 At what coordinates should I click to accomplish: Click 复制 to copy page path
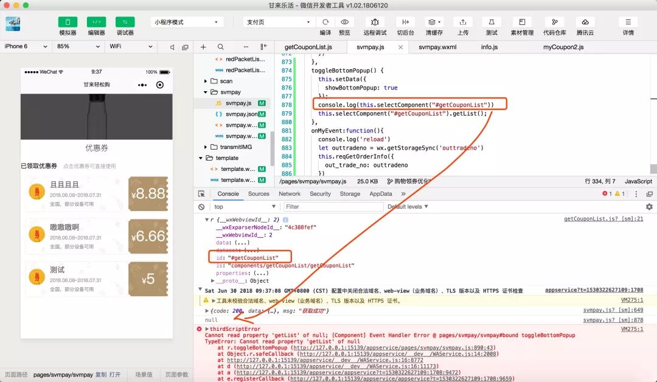pyautogui.click(x=101, y=375)
